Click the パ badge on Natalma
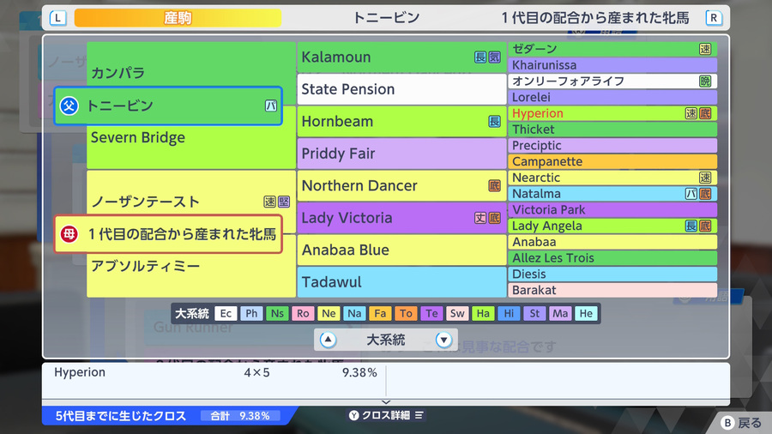The image size is (772, 434). coord(691,194)
